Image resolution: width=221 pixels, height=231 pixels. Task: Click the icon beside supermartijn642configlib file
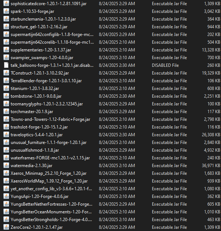(x=6, y=35)
